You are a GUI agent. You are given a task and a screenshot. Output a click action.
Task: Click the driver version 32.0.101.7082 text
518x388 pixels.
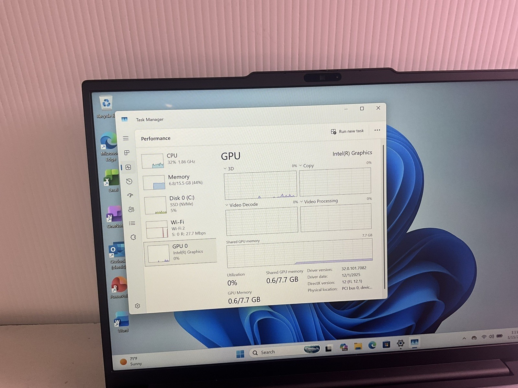pyautogui.click(x=354, y=268)
